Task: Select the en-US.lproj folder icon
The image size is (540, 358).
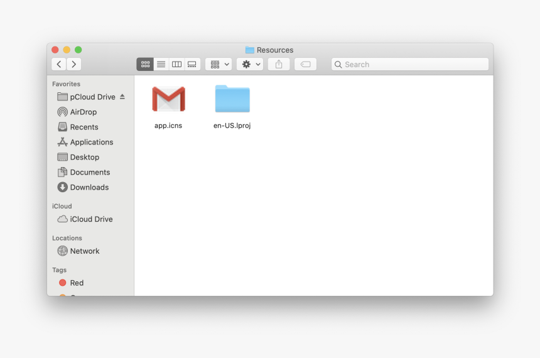Action: [x=232, y=99]
